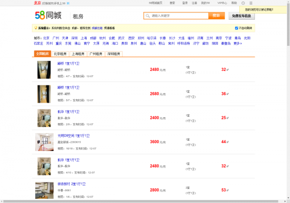Select 广州 in the city list

coord(56,38)
